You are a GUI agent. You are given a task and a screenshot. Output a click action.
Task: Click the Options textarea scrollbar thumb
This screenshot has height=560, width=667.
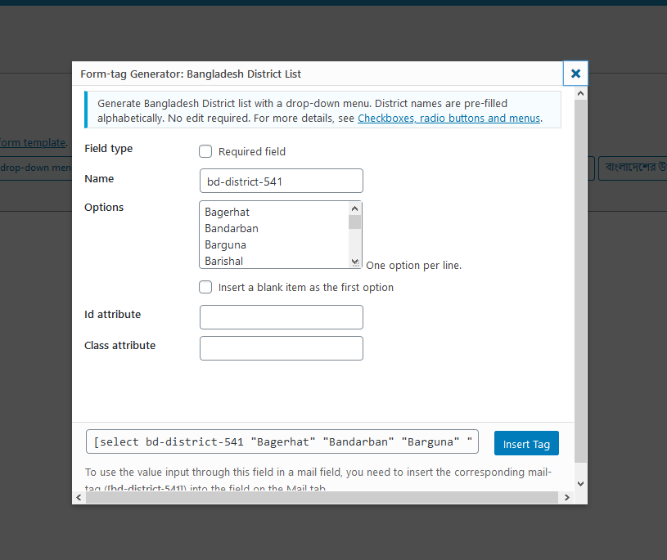pyautogui.click(x=354, y=222)
